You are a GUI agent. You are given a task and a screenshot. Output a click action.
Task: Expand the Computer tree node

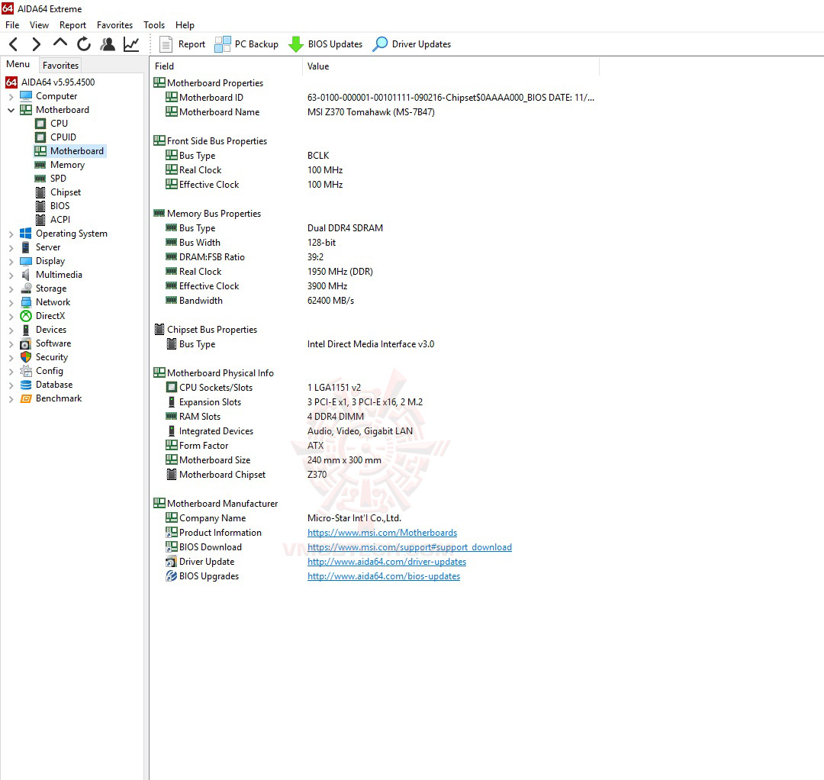(11, 97)
